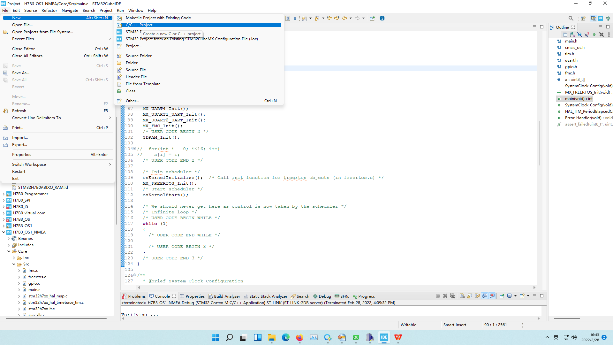
Task: Switch to the Debug perspective bug icon
Action: point(608,18)
